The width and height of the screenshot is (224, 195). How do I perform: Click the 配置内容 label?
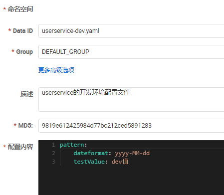[x=20, y=147]
